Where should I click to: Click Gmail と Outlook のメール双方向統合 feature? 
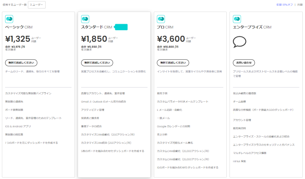103,102
